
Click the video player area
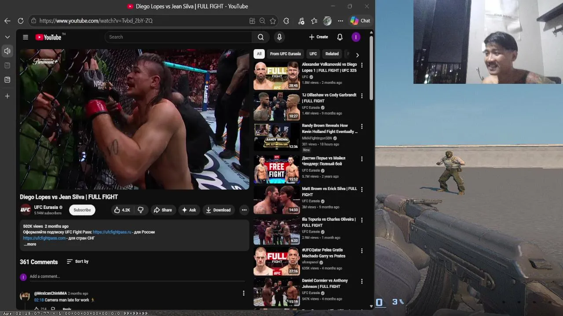coord(135,119)
